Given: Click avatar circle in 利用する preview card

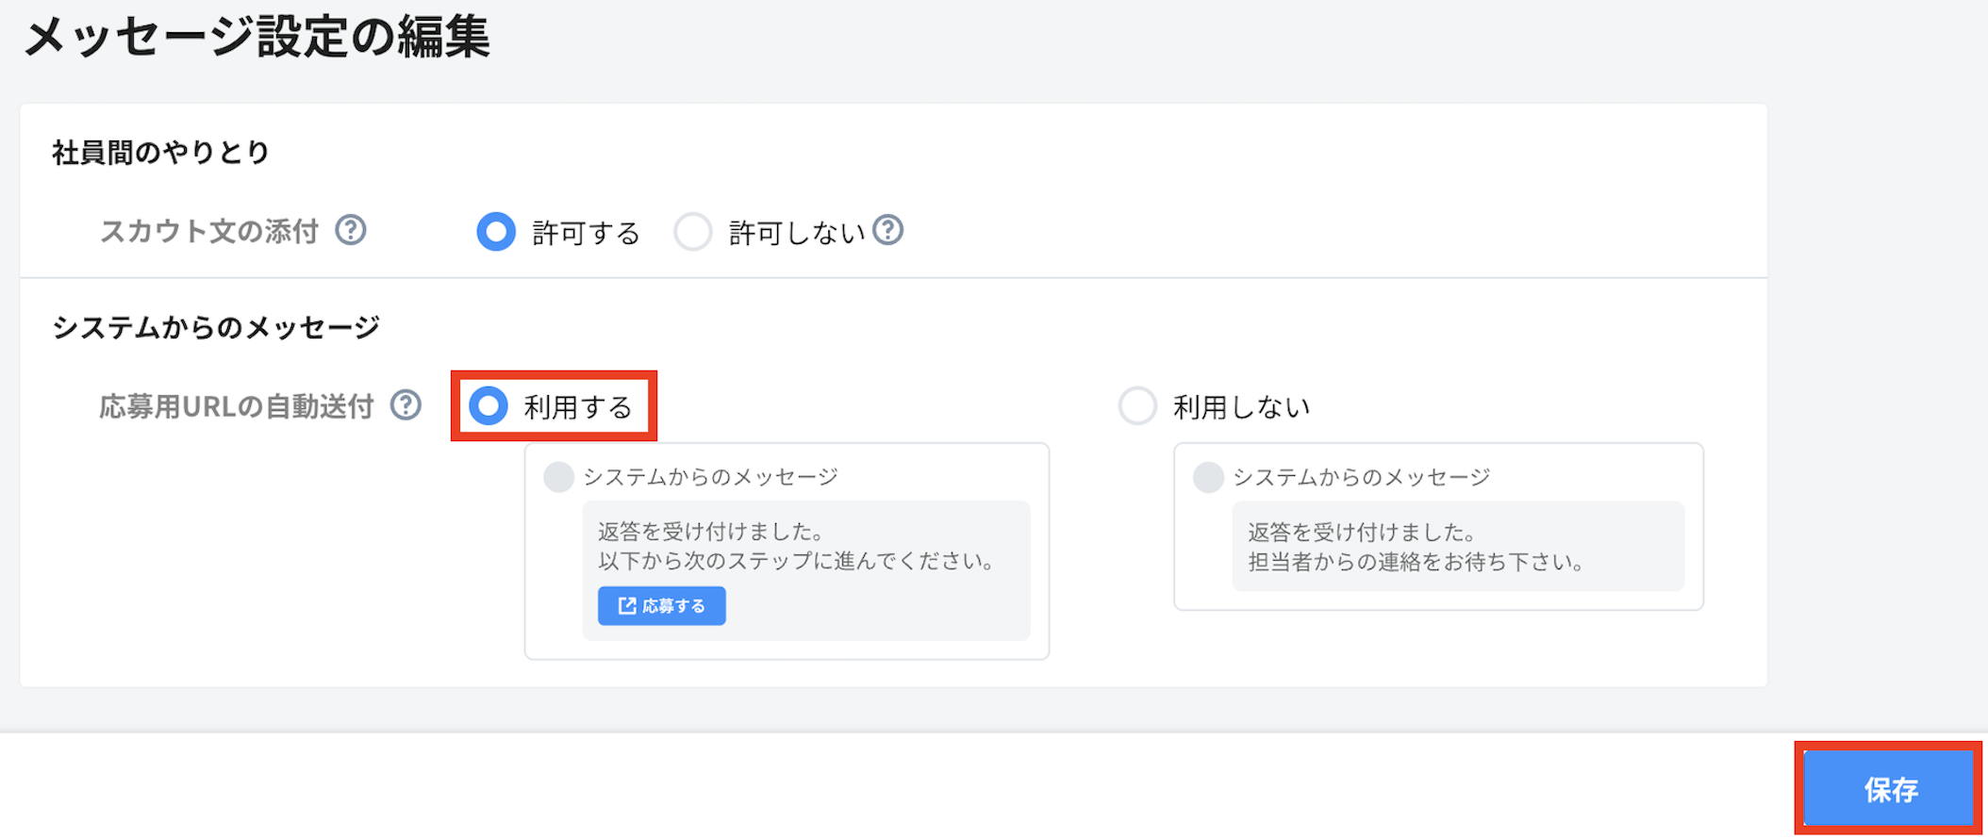Looking at the screenshot, I should [558, 477].
